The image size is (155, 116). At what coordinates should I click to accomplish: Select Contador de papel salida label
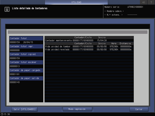click(26, 78)
